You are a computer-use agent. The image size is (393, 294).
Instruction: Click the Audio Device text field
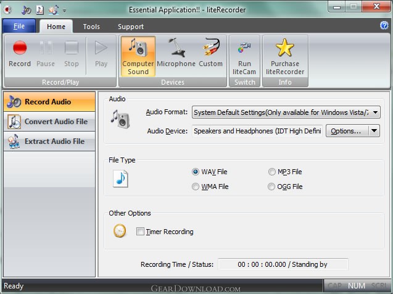click(257, 131)
